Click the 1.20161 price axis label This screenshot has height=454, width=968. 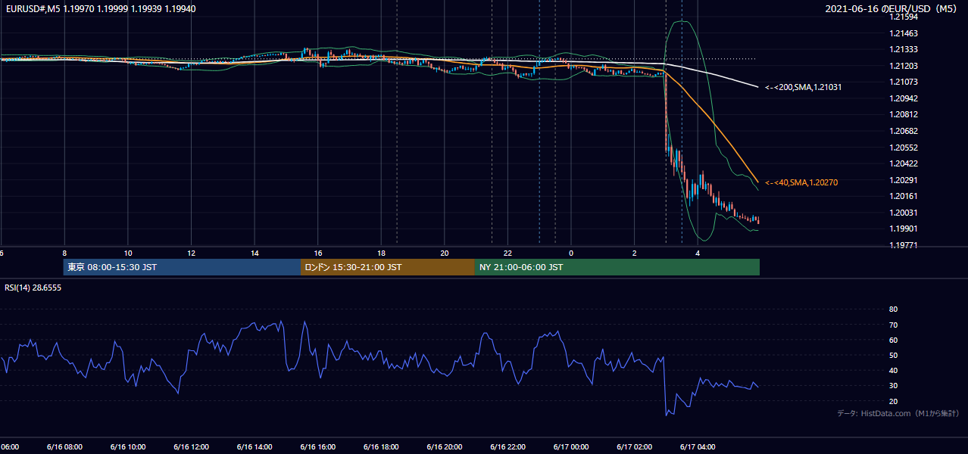[903, 196]
